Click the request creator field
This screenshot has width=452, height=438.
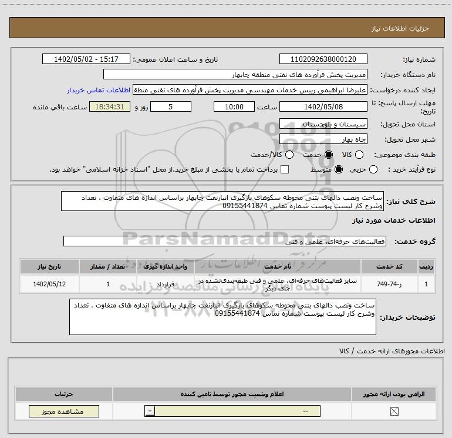tap(250, 90)
